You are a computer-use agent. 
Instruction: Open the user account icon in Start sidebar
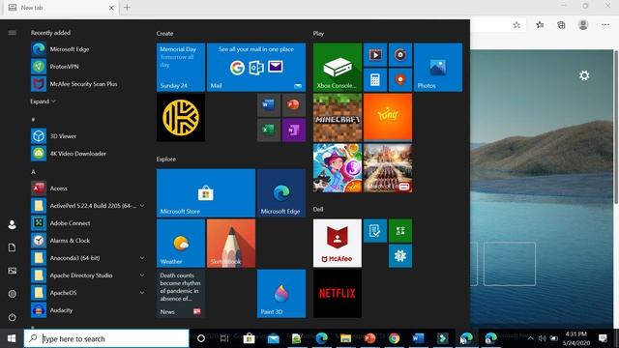pos(12,224)
